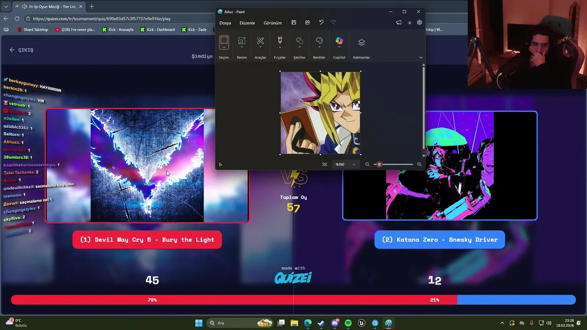Open the I've never pla... YouTube bookmark
The width and height of the screenshot is (587, 330).
[75, 29]
